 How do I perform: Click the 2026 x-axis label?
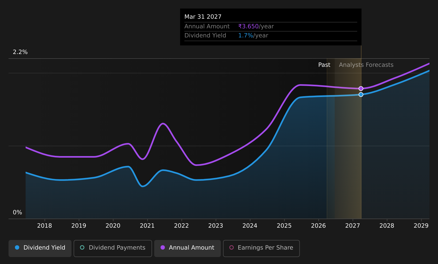coord(318,226)
